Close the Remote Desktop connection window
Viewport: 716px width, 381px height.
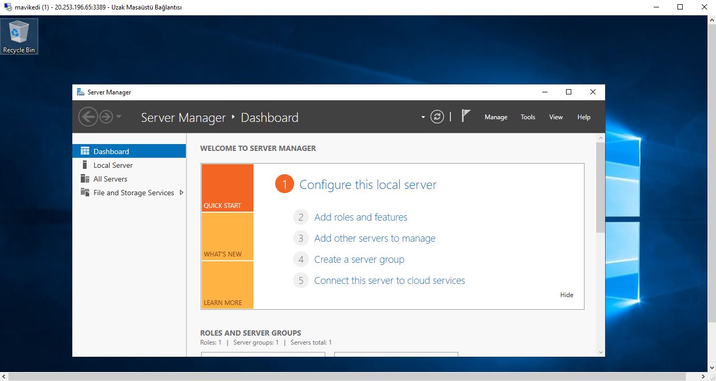tap(704, 7)
